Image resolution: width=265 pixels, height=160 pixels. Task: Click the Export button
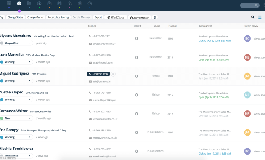coord(98,17)
